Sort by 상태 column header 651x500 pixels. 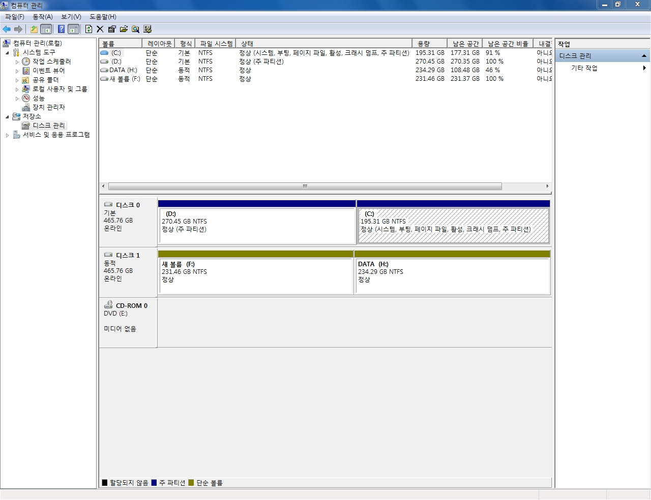pos(324,44)
